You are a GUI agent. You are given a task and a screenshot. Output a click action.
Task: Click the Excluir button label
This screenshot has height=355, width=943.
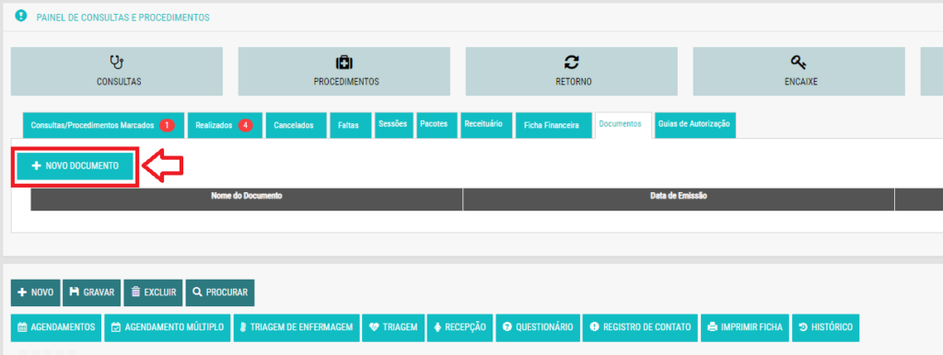[160, 292]
